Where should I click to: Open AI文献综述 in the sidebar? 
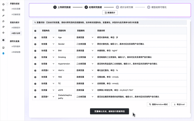pyautogui.click(x=16, y=15)
